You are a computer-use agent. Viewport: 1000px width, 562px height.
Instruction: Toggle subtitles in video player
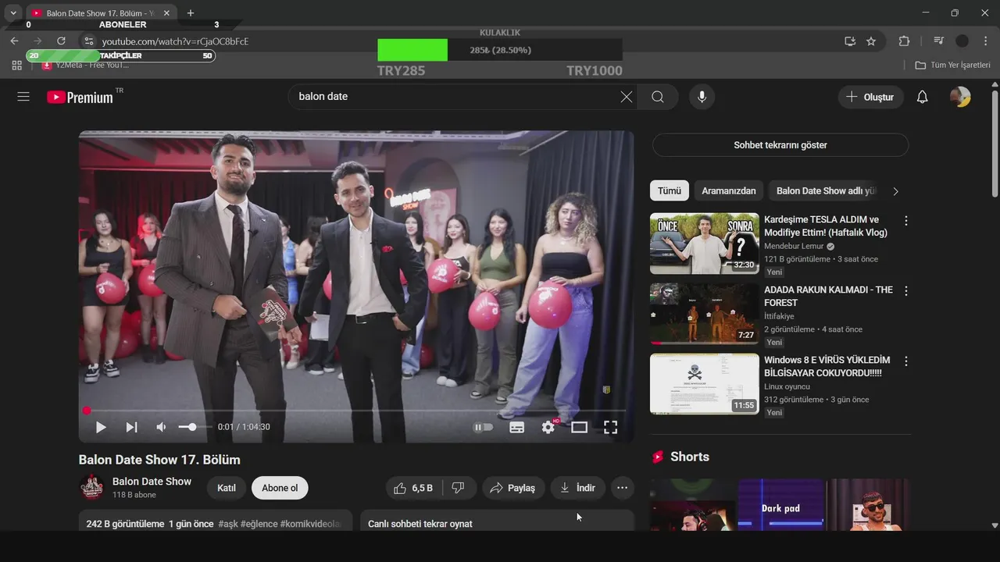point(516,427)
